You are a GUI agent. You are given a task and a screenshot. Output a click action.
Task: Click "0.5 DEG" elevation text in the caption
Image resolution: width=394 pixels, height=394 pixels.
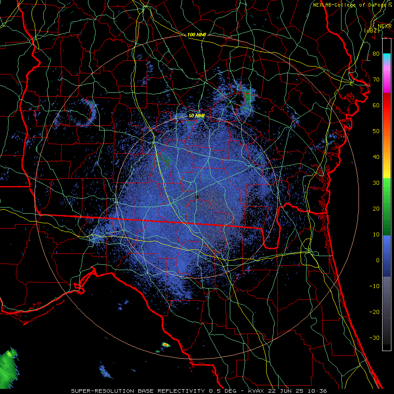click(222, 391)
